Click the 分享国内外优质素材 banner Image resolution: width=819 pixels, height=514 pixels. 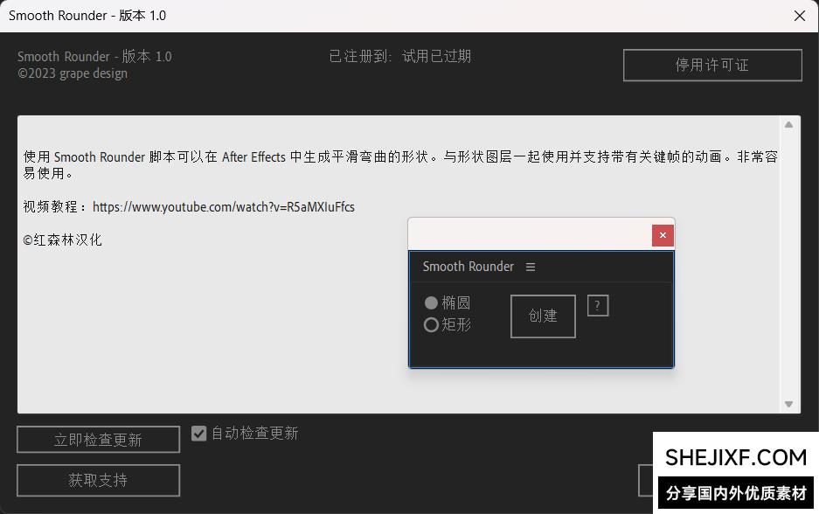pyautogui.click(x=736, y=493)
